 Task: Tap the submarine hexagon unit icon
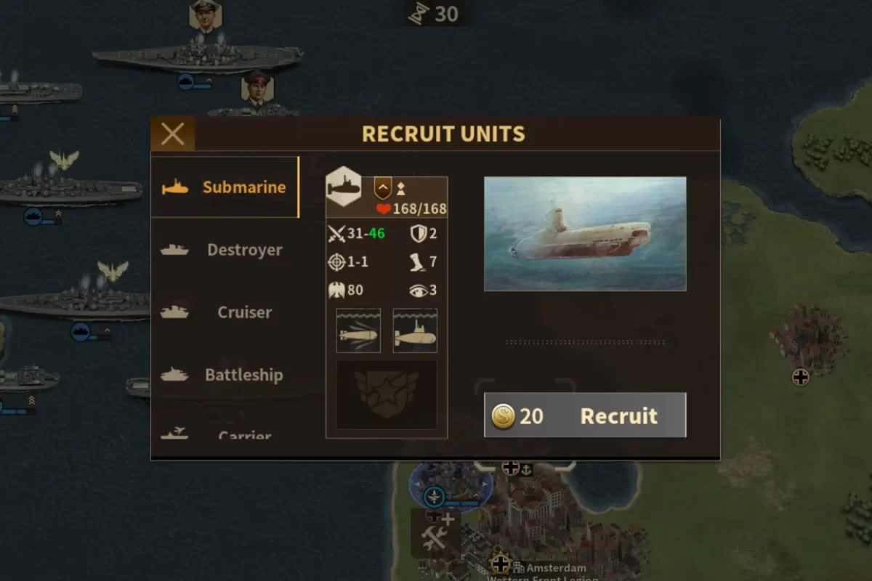[344, 187]
